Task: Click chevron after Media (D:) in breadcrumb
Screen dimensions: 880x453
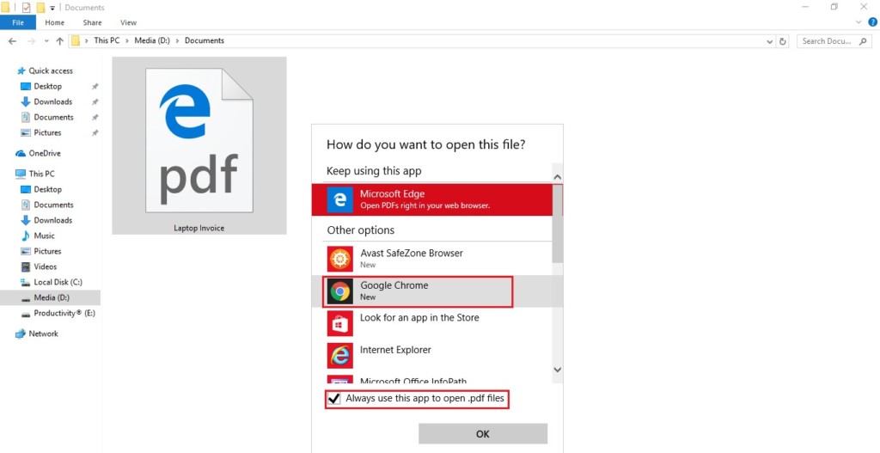Action: (x=177, y=40)
